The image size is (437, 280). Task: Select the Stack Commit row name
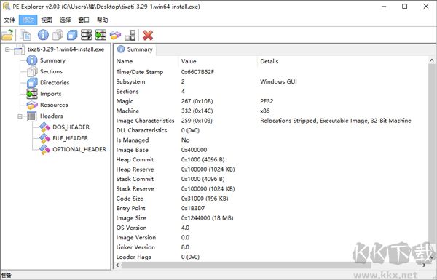(135, 179)
